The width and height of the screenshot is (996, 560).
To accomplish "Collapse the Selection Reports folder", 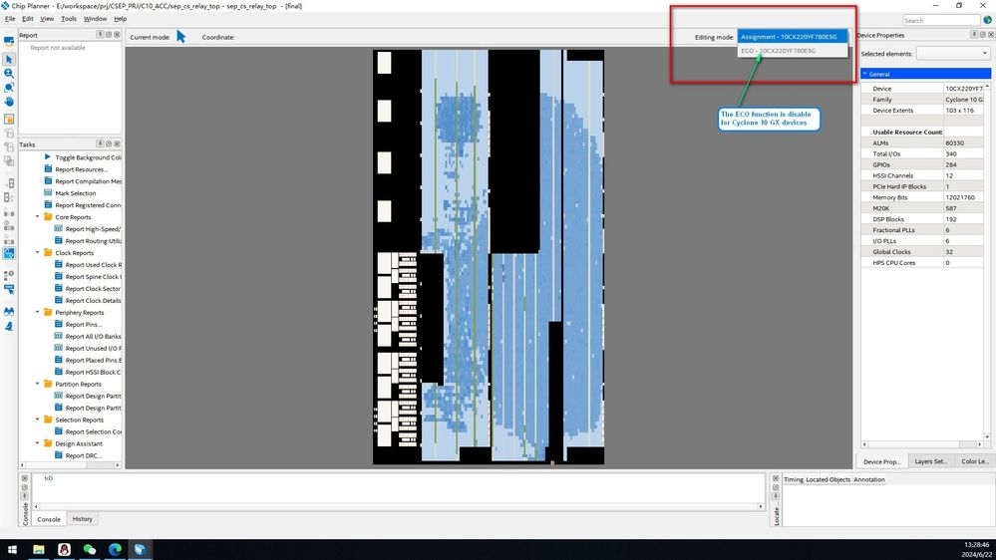I will point(38,420).
